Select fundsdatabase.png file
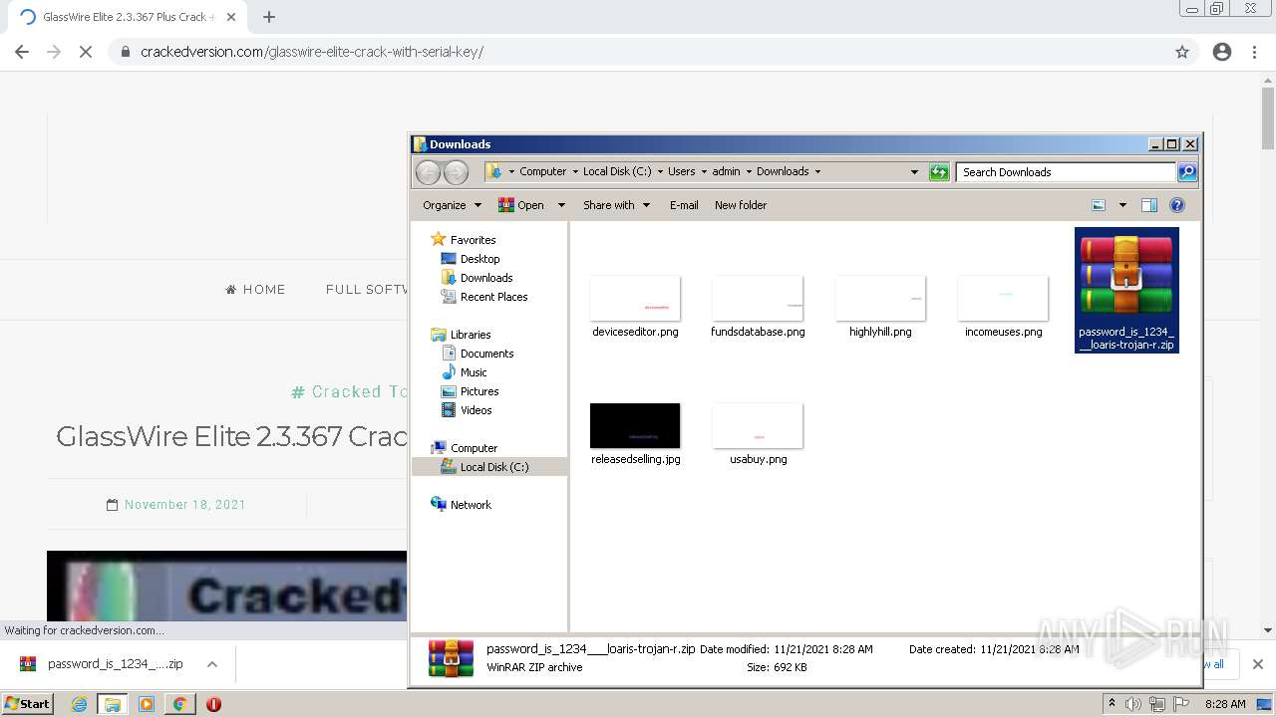 click(x=758, y=307)
